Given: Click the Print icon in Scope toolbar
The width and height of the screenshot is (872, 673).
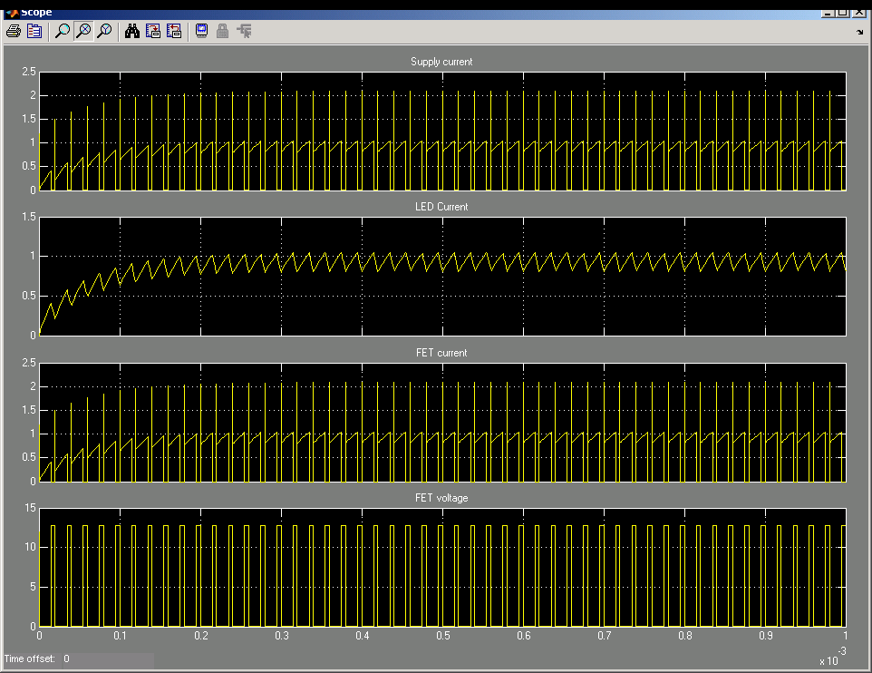Looking at the screenshot, I should pyautogui.click(x=14, y=31).
